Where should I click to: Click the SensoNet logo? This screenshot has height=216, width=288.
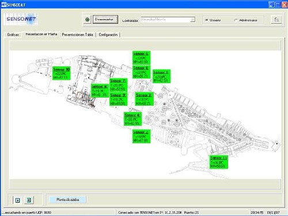tap(21, 19)
